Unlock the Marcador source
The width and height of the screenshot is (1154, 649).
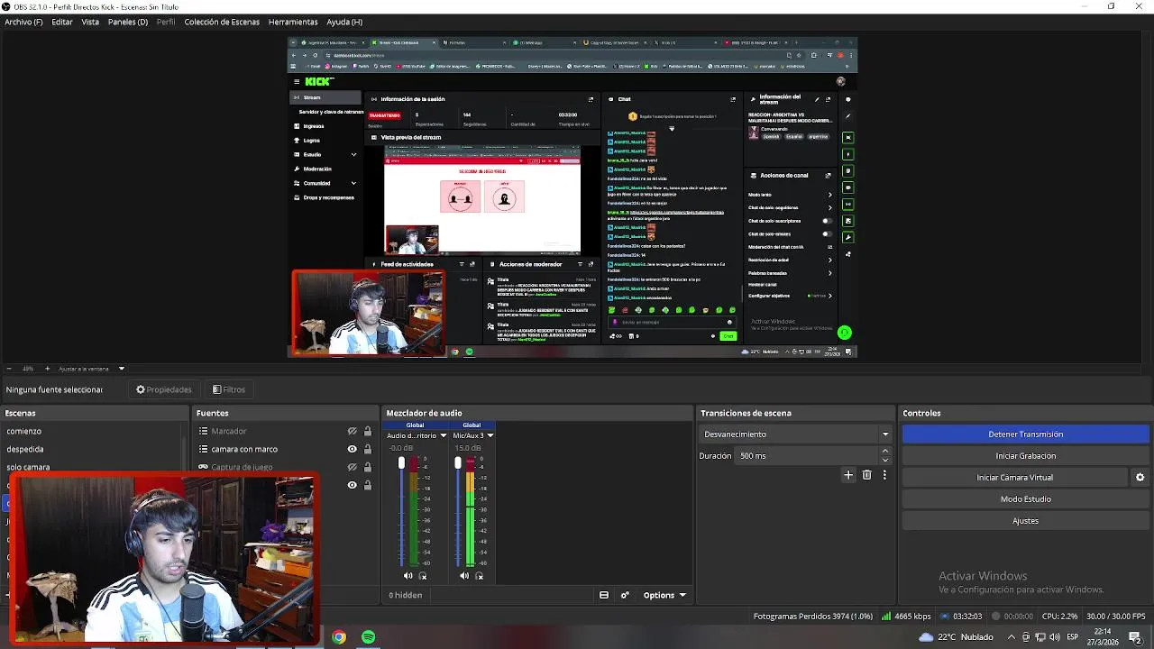click(x=367, y=431)
